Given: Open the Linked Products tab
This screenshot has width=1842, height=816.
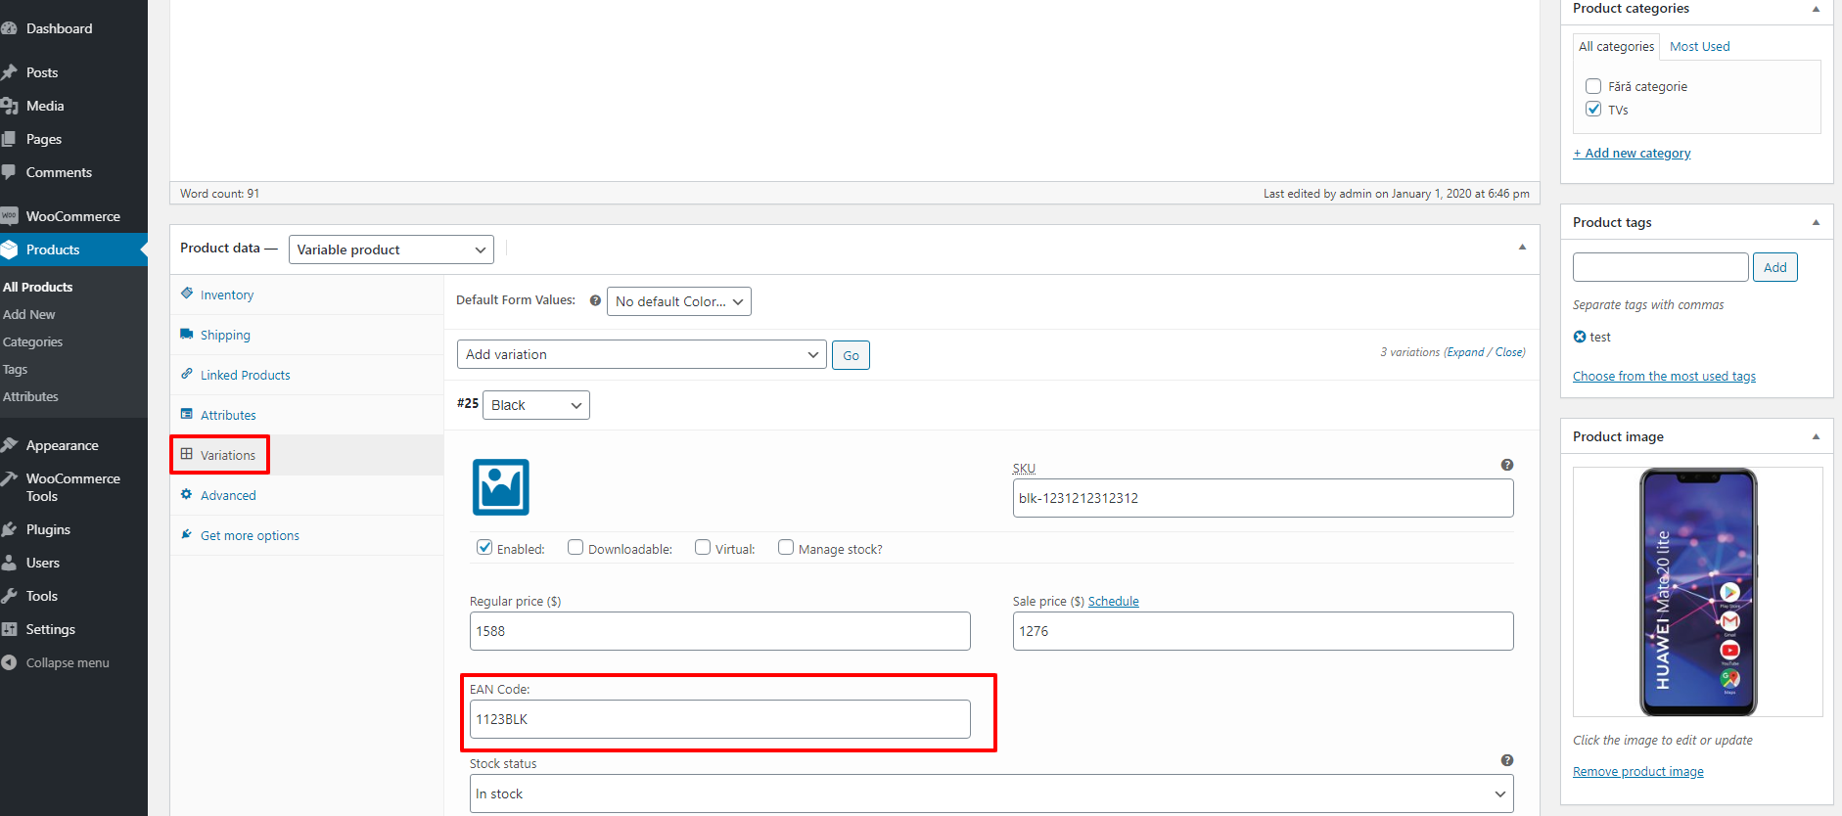Looking at the screenshot, I should 245,375.
